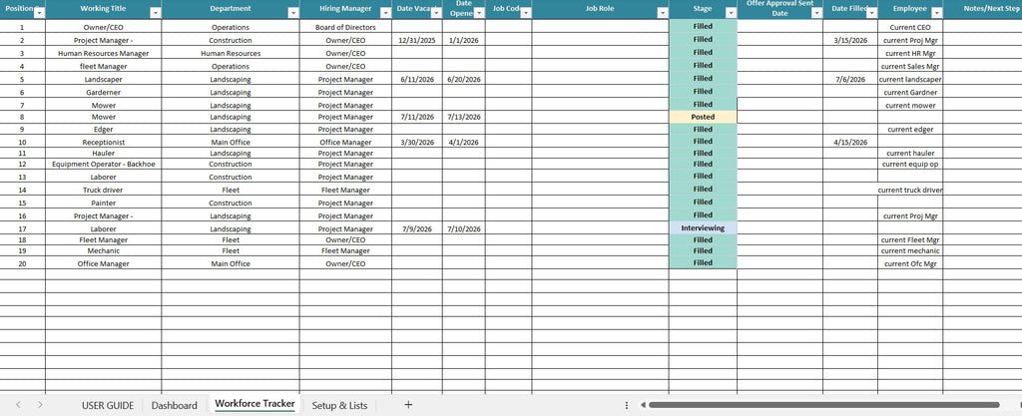Select the Owner/CEO working title in row 1
The height and width of the screenshot is (416, 1022).
(103, 28)
